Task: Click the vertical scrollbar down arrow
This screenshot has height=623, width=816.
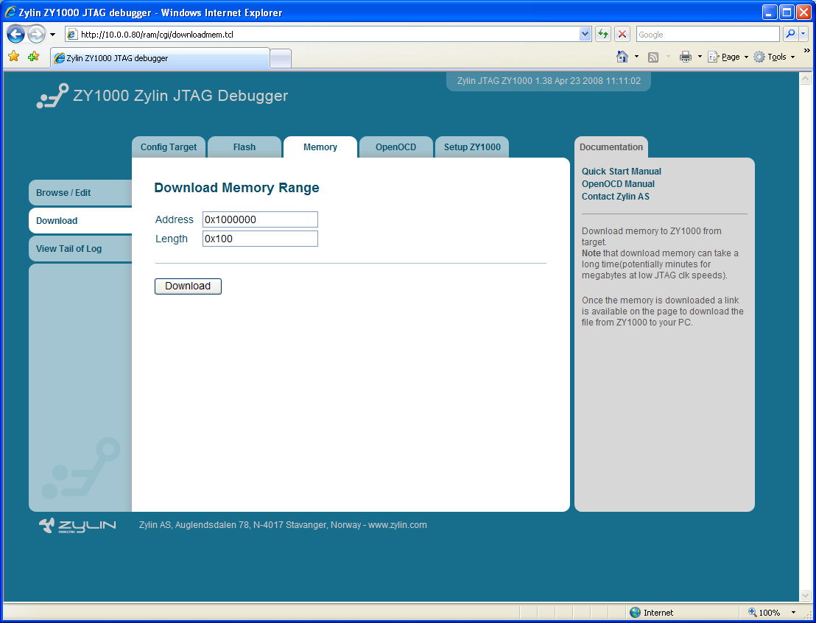Action: click(x=805, y=595)
